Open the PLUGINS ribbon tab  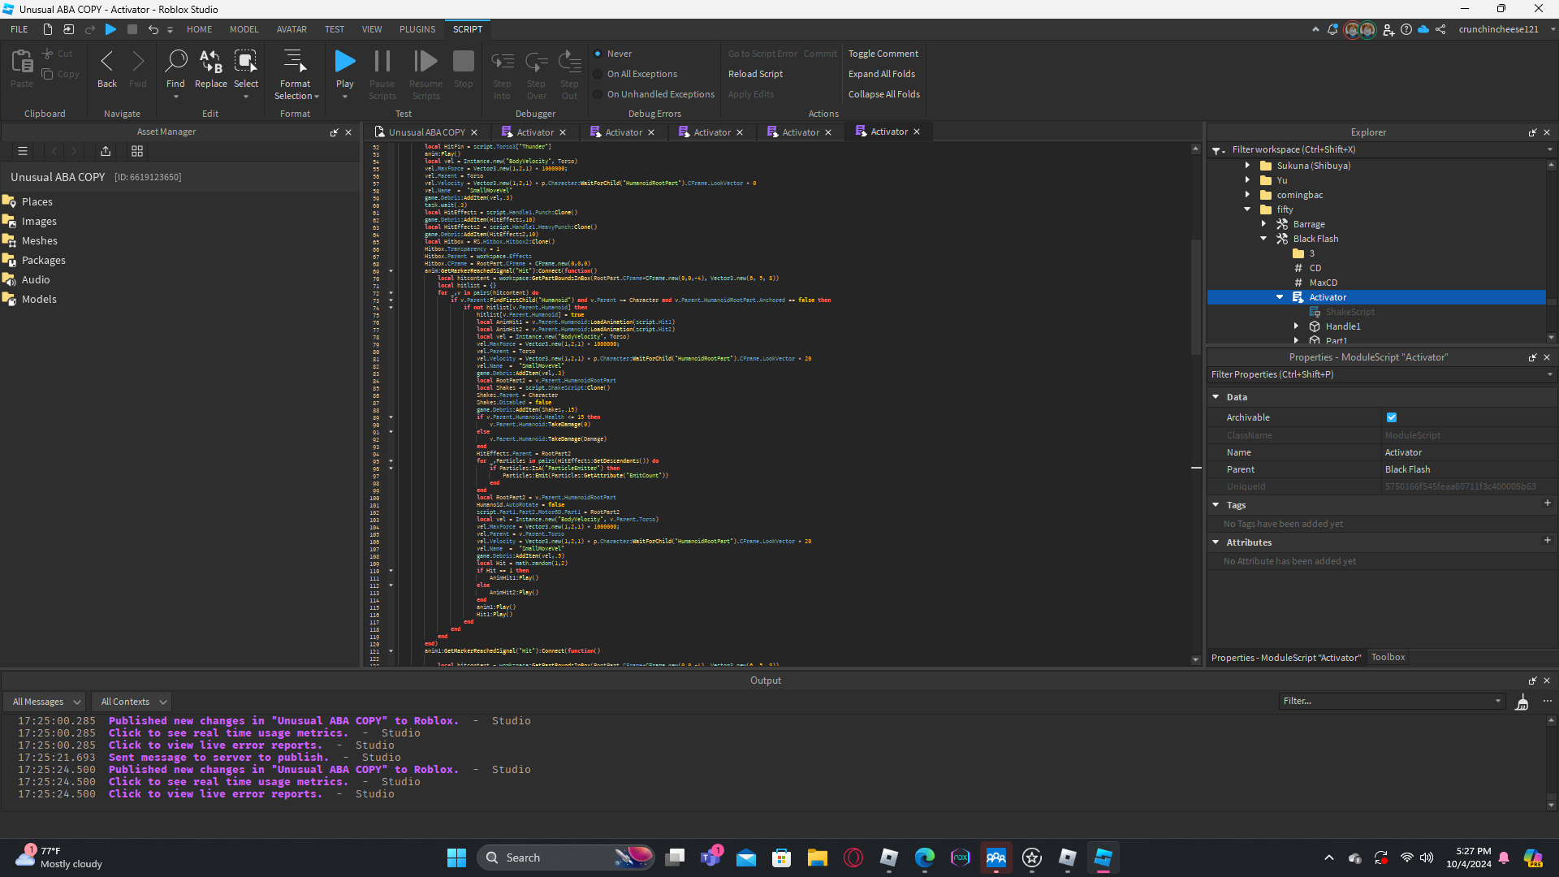pyautogui.click(x=417, y=29)
